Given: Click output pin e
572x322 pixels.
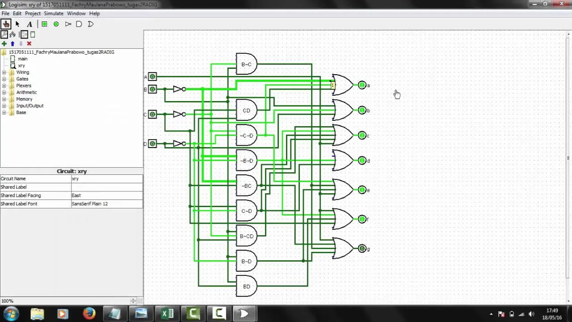Looking at the screenshot, I should click(362, 190).
